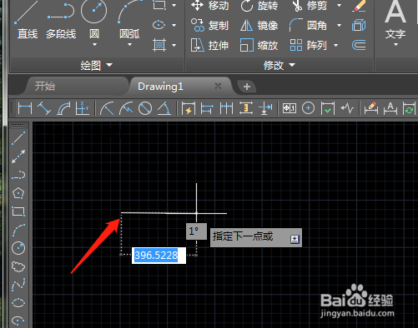The image size is (418, 328).
Task: Click ribbon hatch icon
Action: click(159, 45)
